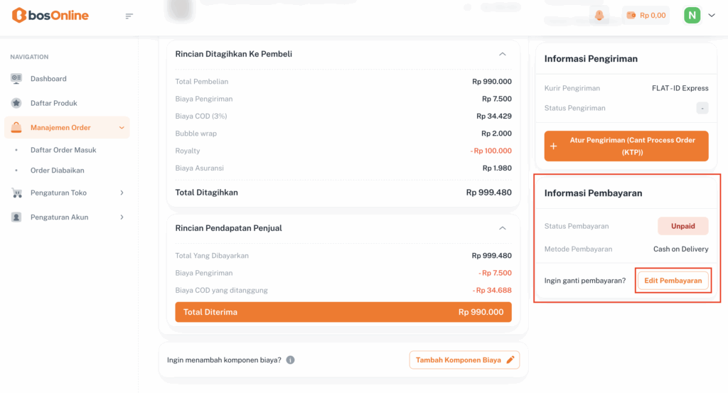Click the bosOnline logo

point(50,15)
